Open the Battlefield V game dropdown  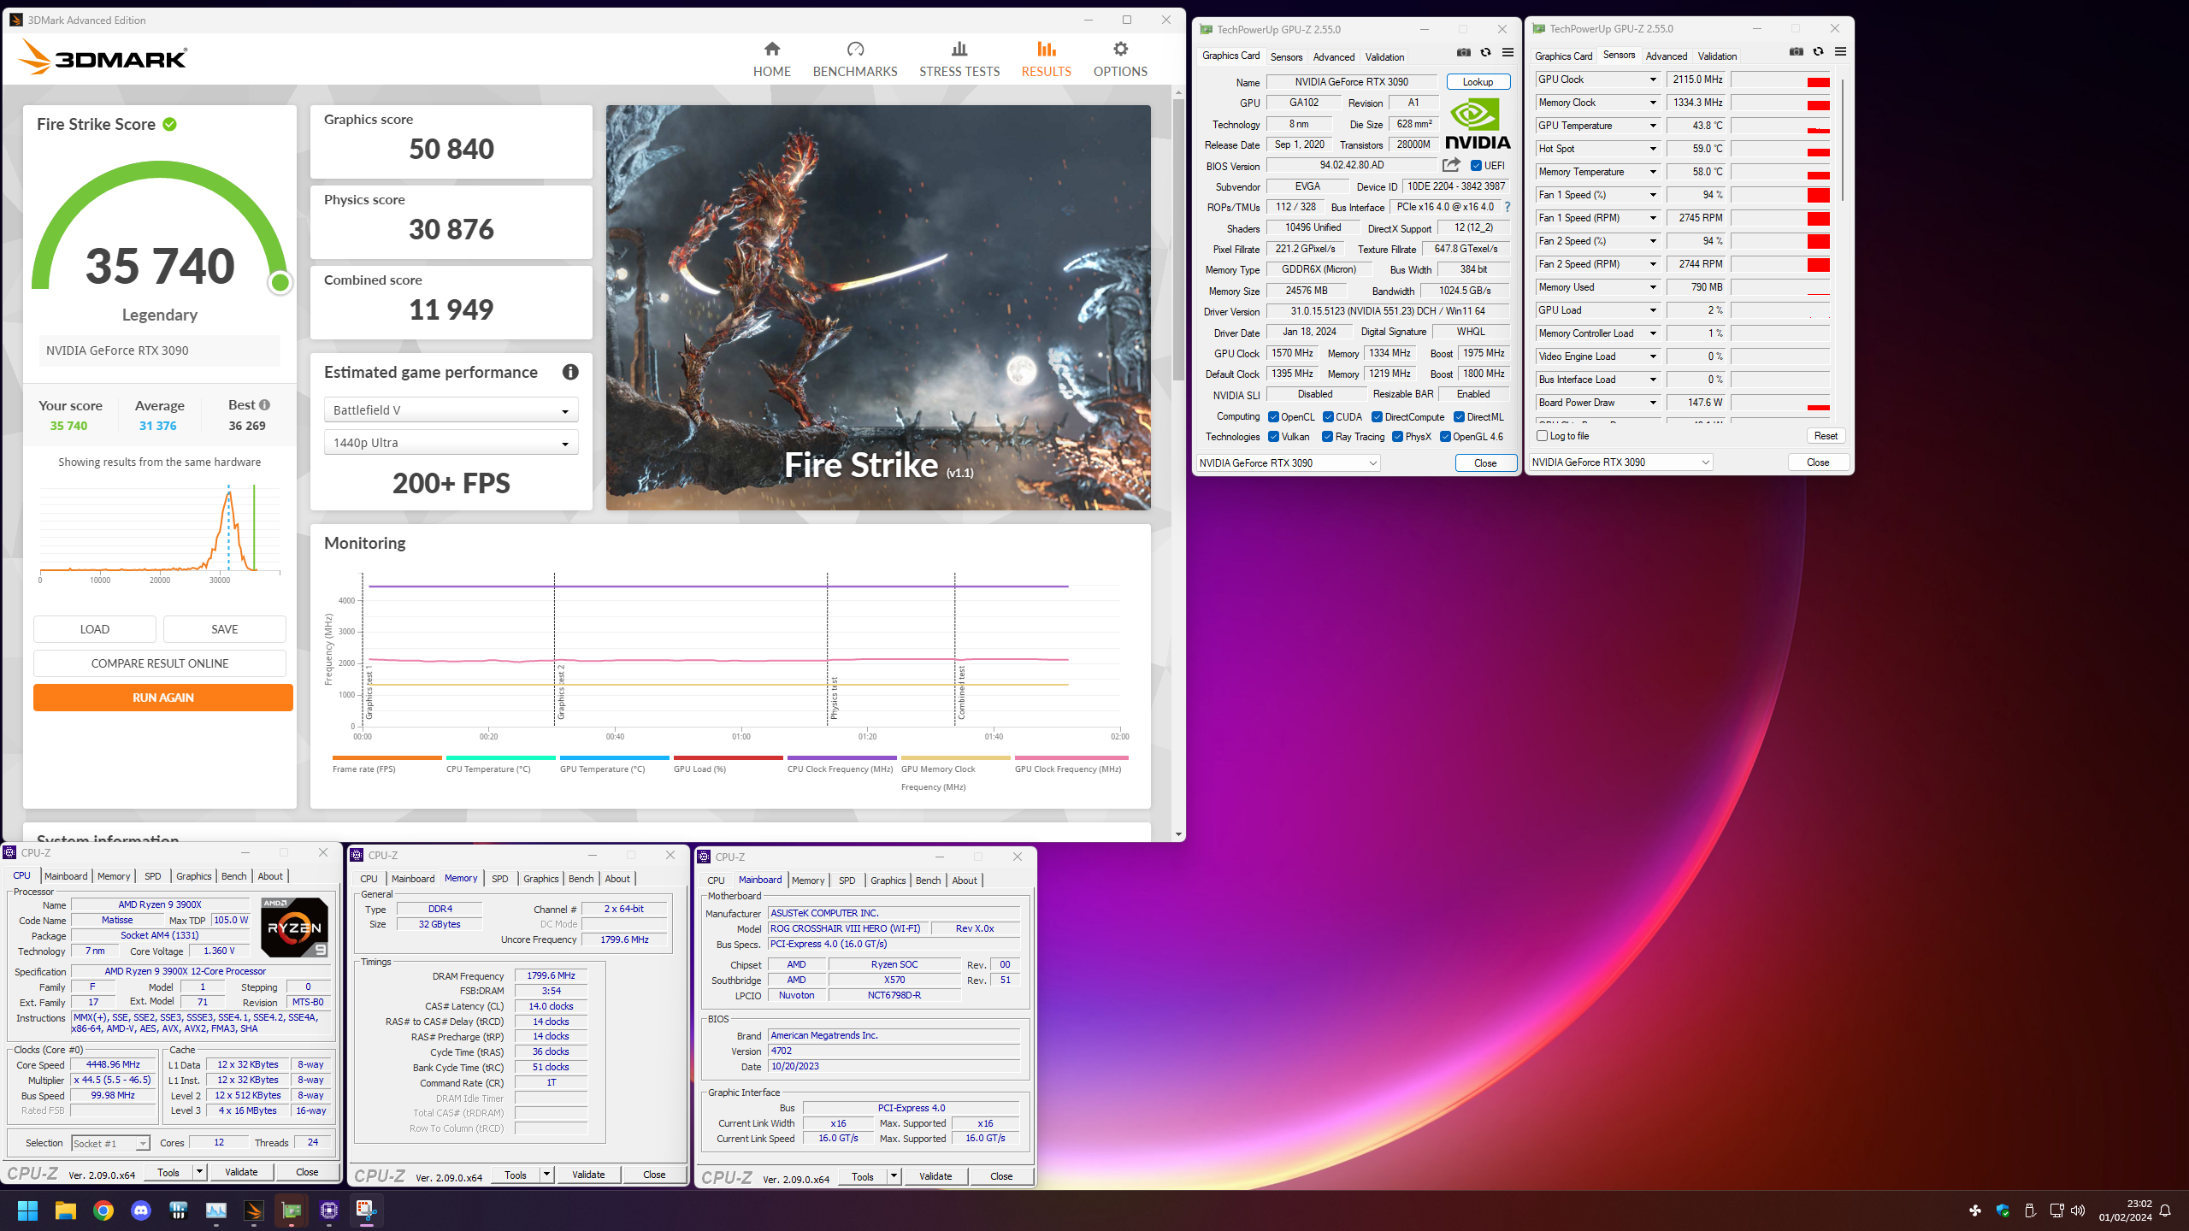tap(451, 410)
